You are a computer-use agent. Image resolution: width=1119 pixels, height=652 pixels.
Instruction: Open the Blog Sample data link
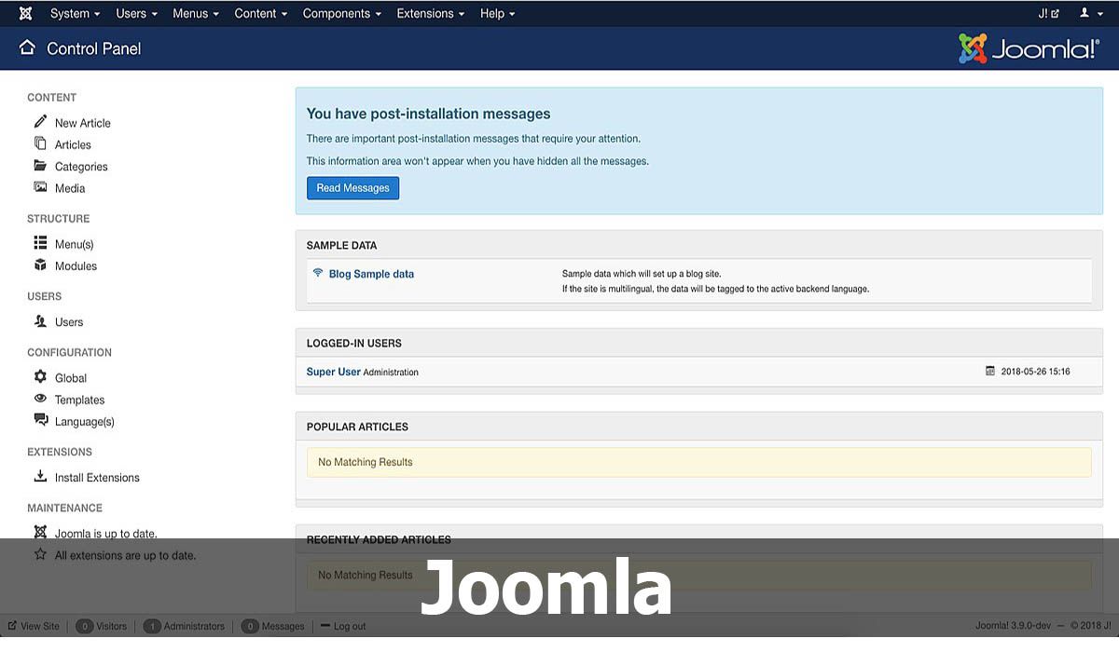click(x=371, y=274)
